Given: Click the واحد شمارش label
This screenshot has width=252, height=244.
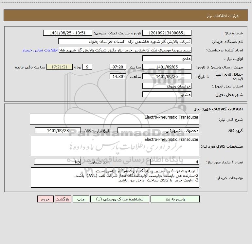Looking at the screenshot, I should point(99,162).
